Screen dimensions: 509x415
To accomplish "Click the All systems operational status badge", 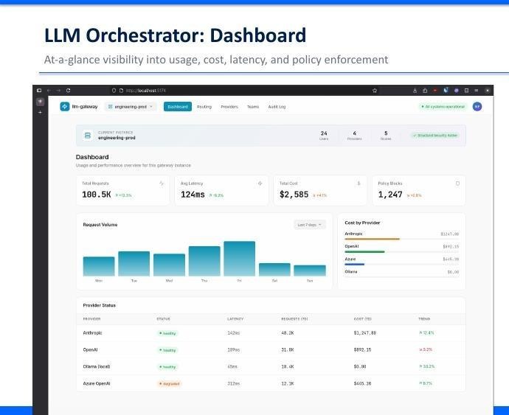I will click(443, 106).
